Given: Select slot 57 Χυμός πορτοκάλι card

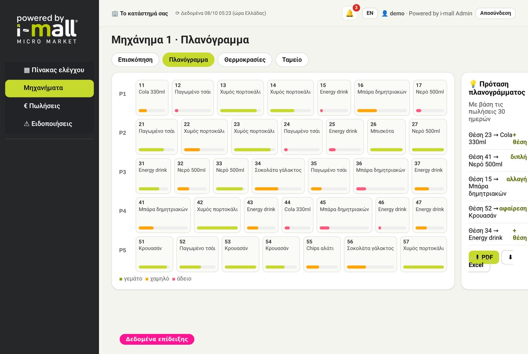Looking at the screenshot, I should pos(424,255).
